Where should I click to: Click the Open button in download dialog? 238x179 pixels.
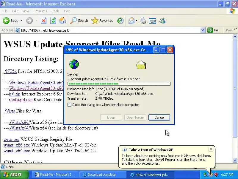[x=111, y=117]
